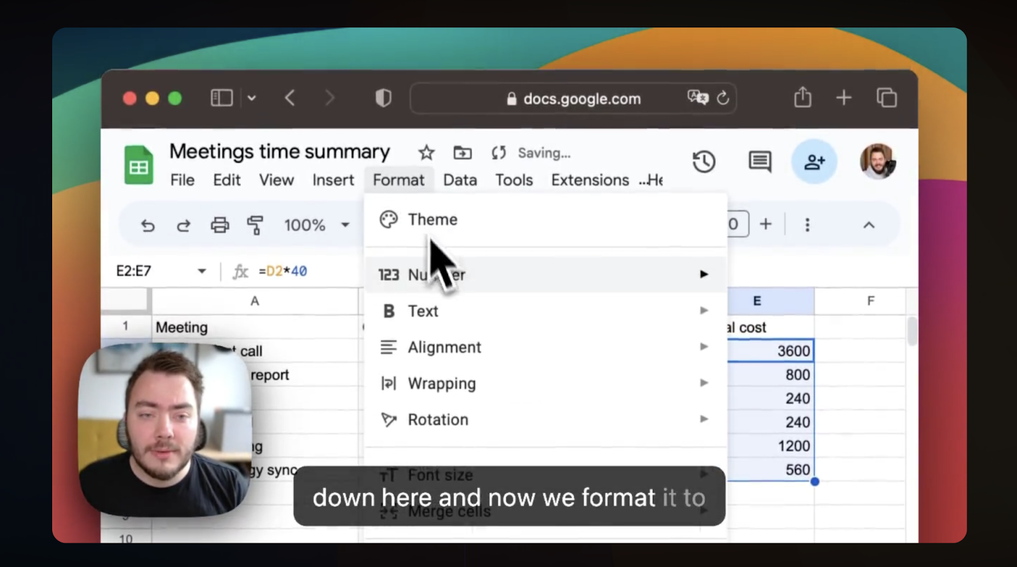Star the Meetings time summary document
1017x567 pixels.
427,153
